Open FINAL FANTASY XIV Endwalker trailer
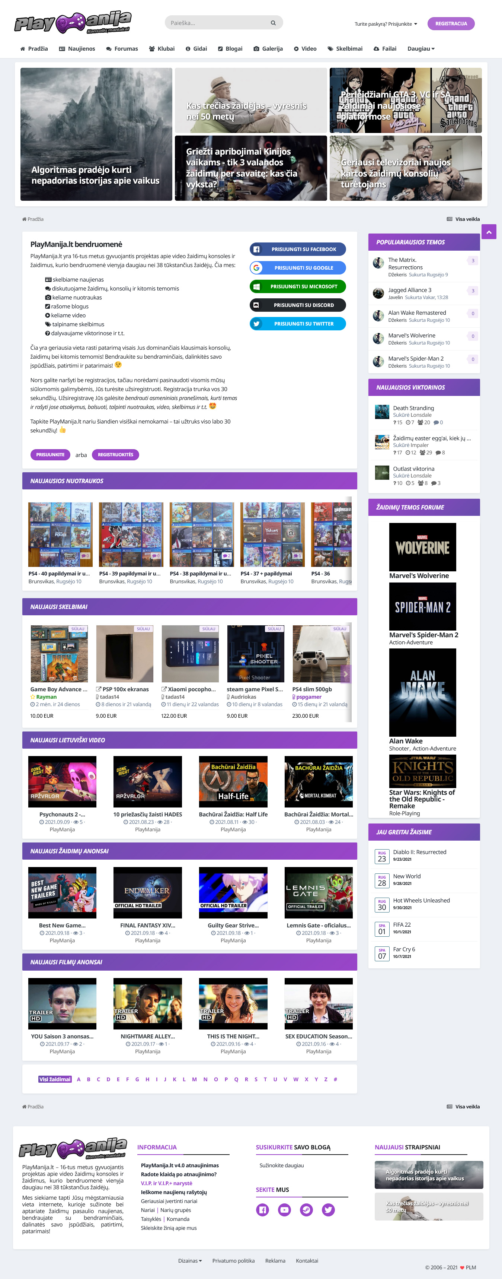This screenshot has height=1279, width=502. 147,893
